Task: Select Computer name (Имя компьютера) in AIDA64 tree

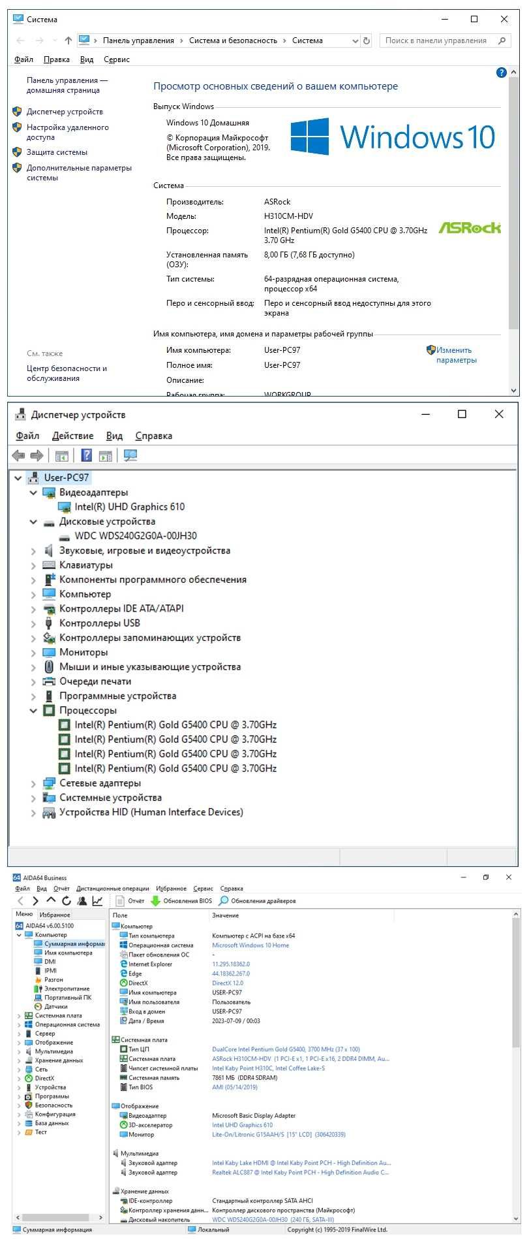Action: 63,953
